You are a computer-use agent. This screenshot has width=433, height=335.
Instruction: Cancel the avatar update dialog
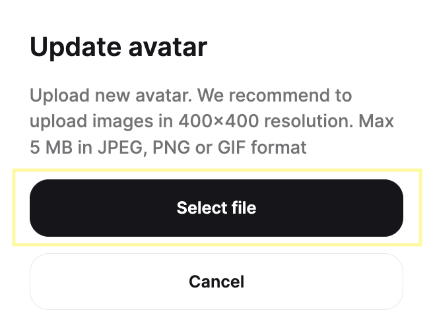tap(216, 282)
